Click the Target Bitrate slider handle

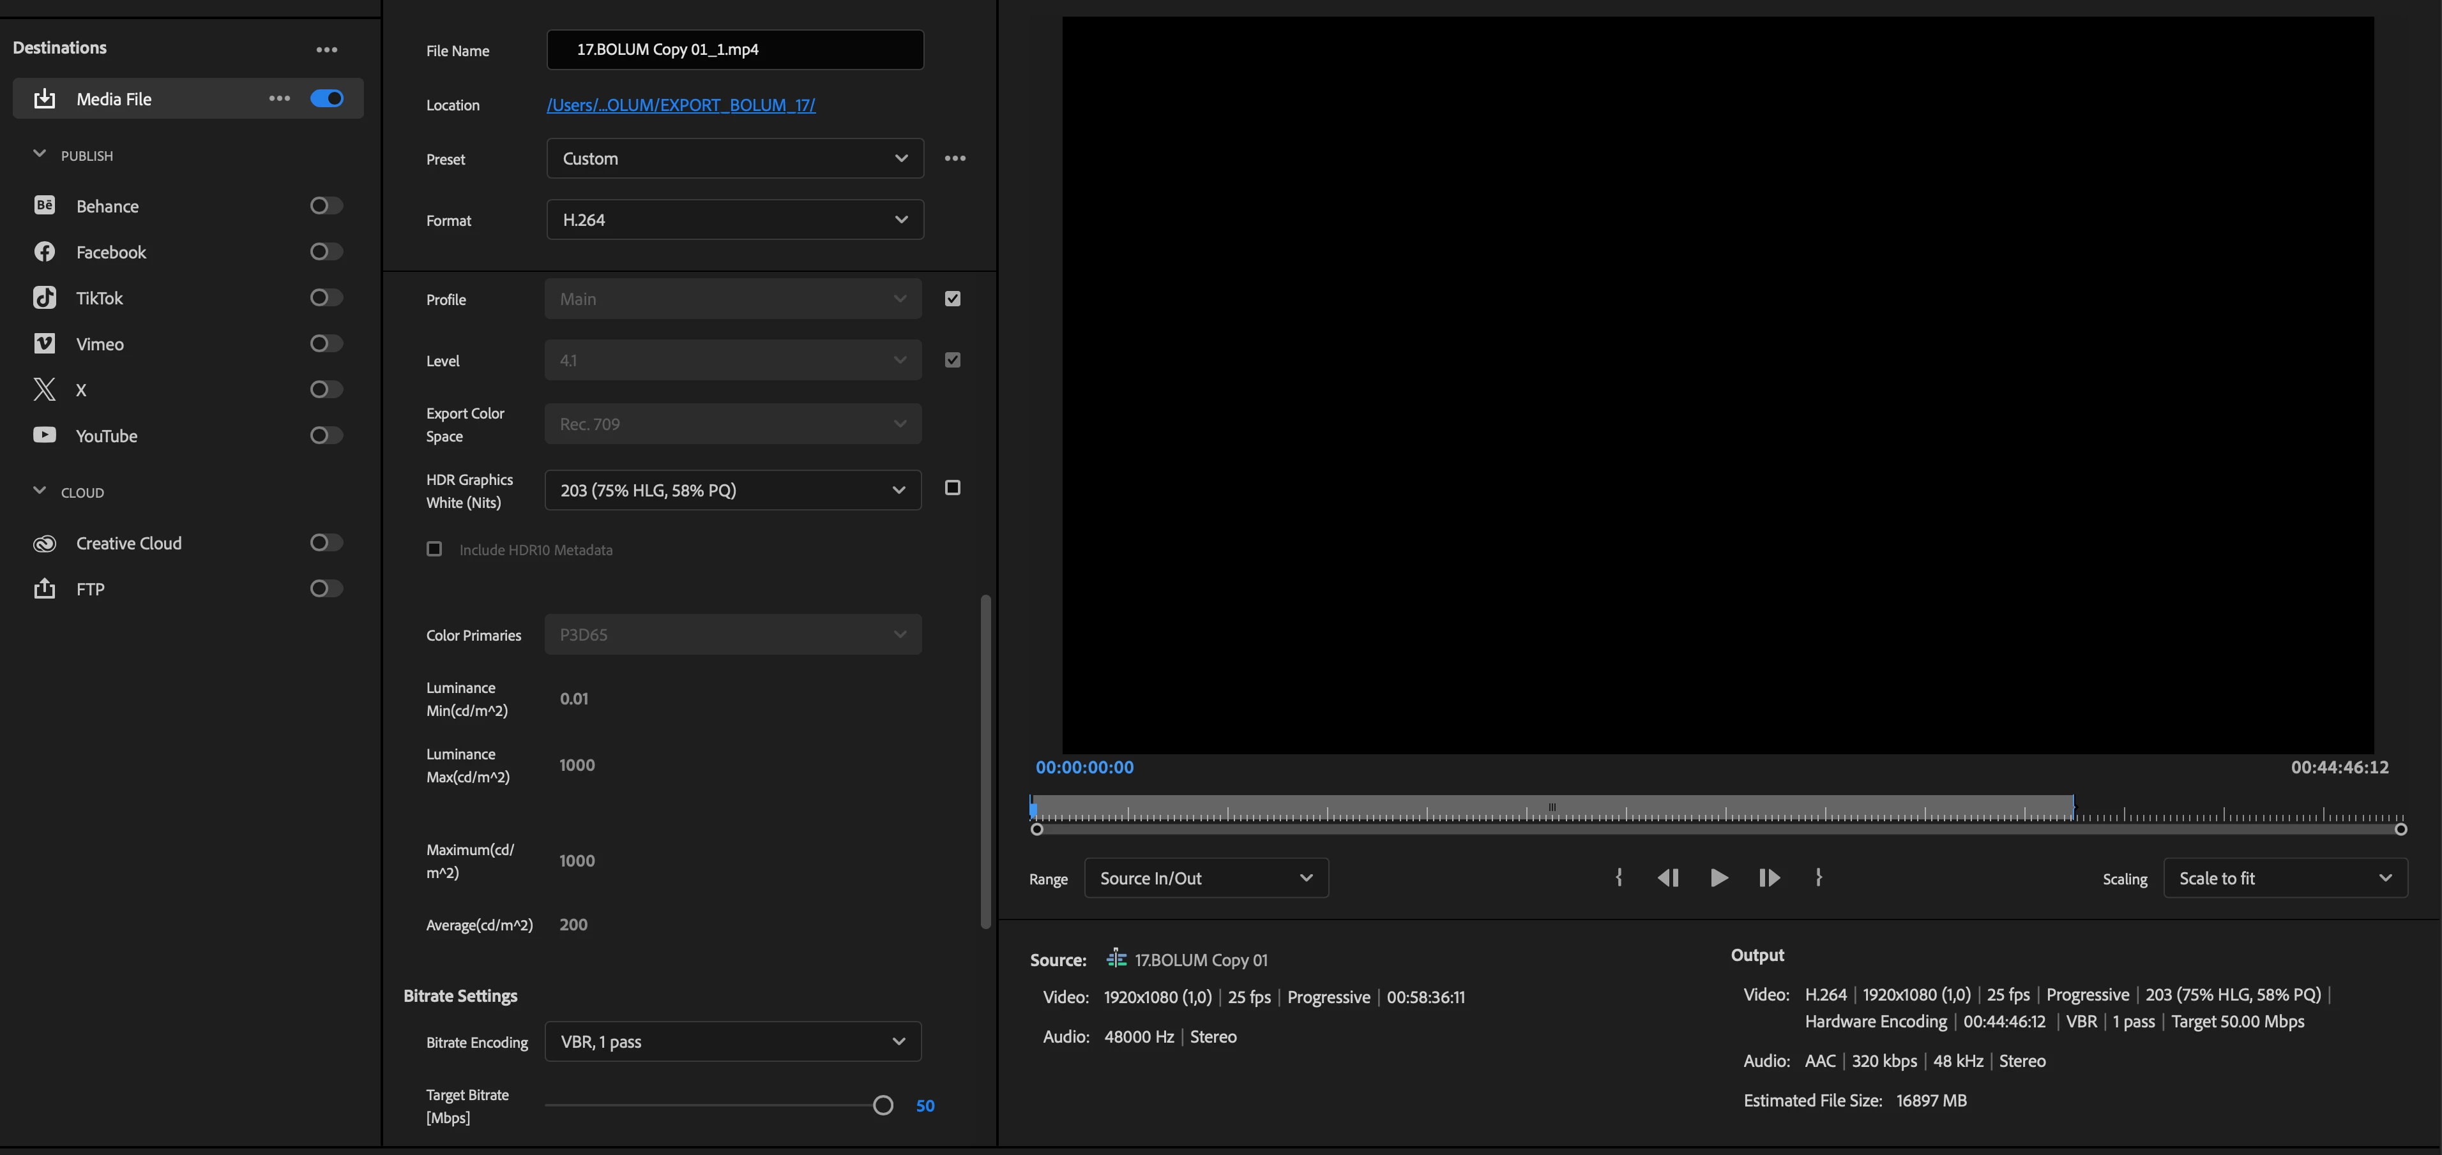pos(883,1105)
